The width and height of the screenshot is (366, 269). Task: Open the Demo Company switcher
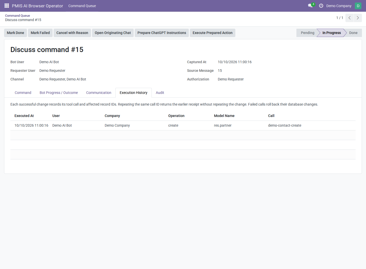[339, 6]
